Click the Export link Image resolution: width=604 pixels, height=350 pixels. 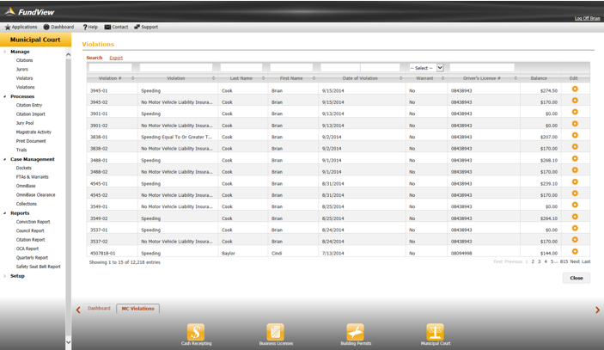pyautogui.click(x=116, y=58)
